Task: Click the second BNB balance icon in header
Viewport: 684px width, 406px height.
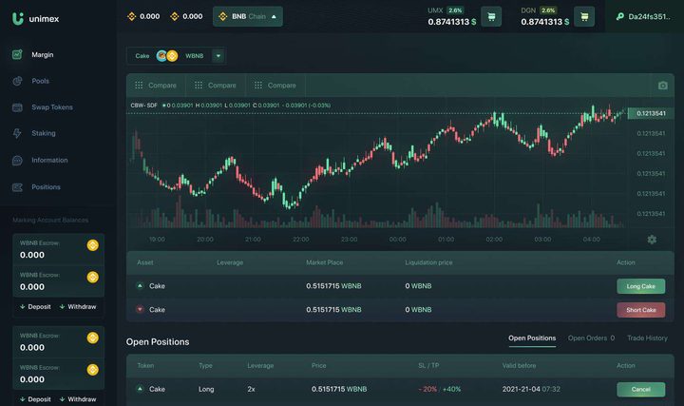Action: click(175, 16)
